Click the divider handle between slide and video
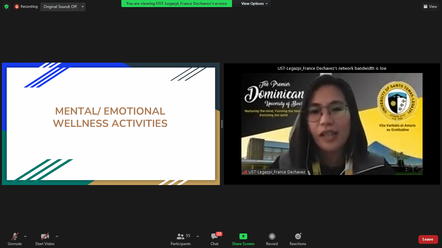 click(x=222, y=124)
